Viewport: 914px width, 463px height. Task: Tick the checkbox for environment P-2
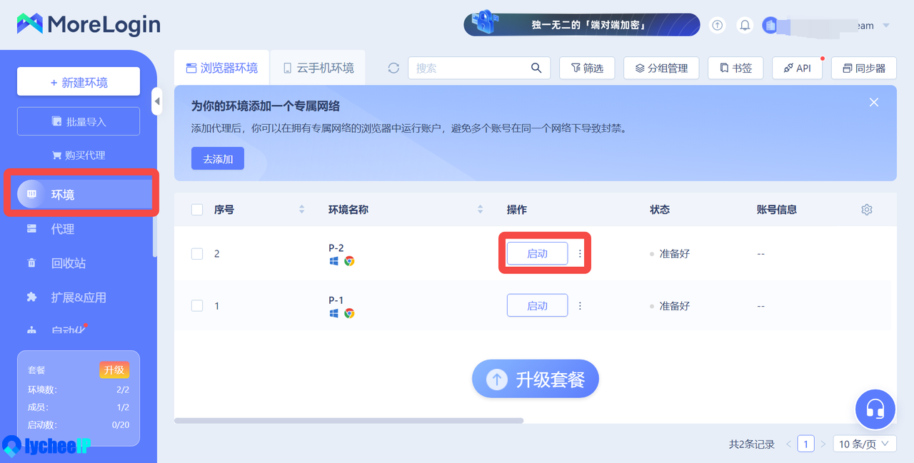197,254
